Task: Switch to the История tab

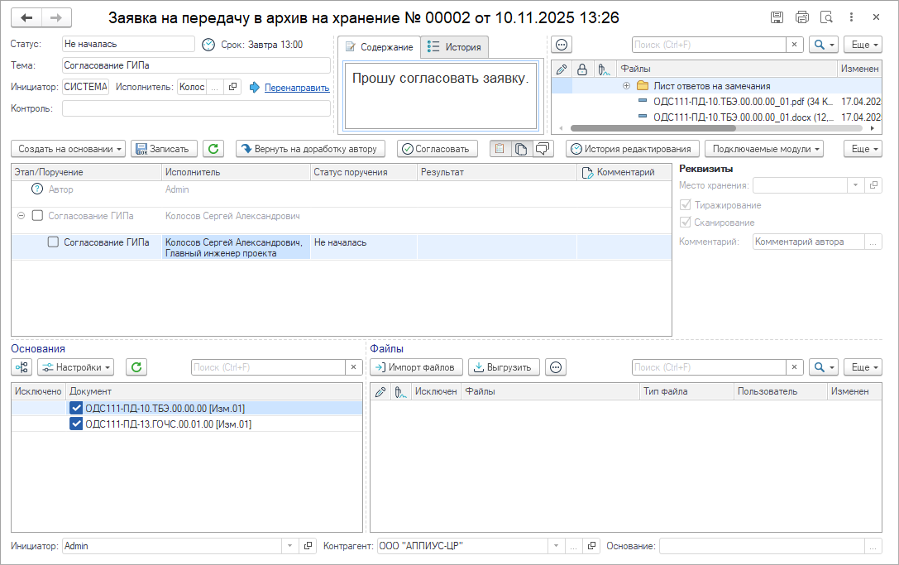Action: click(x=454, y=47)
